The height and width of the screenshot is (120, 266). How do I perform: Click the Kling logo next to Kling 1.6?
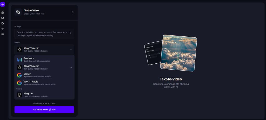pyautogui.click(x=19, y=95)
